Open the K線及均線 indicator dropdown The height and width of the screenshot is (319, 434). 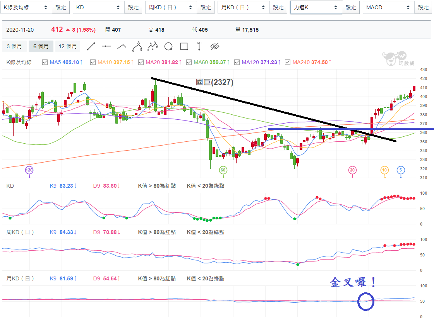click(26, 7)
